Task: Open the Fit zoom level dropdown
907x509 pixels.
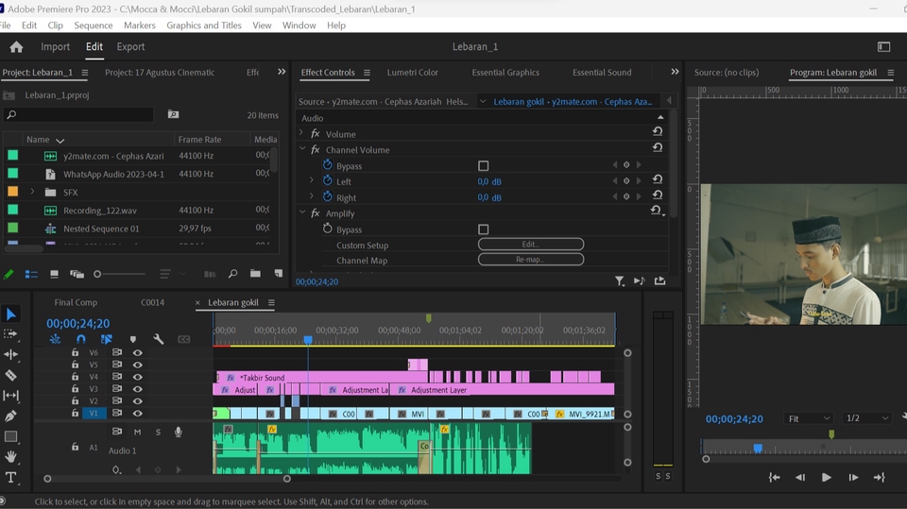Action: click(811, 418)
